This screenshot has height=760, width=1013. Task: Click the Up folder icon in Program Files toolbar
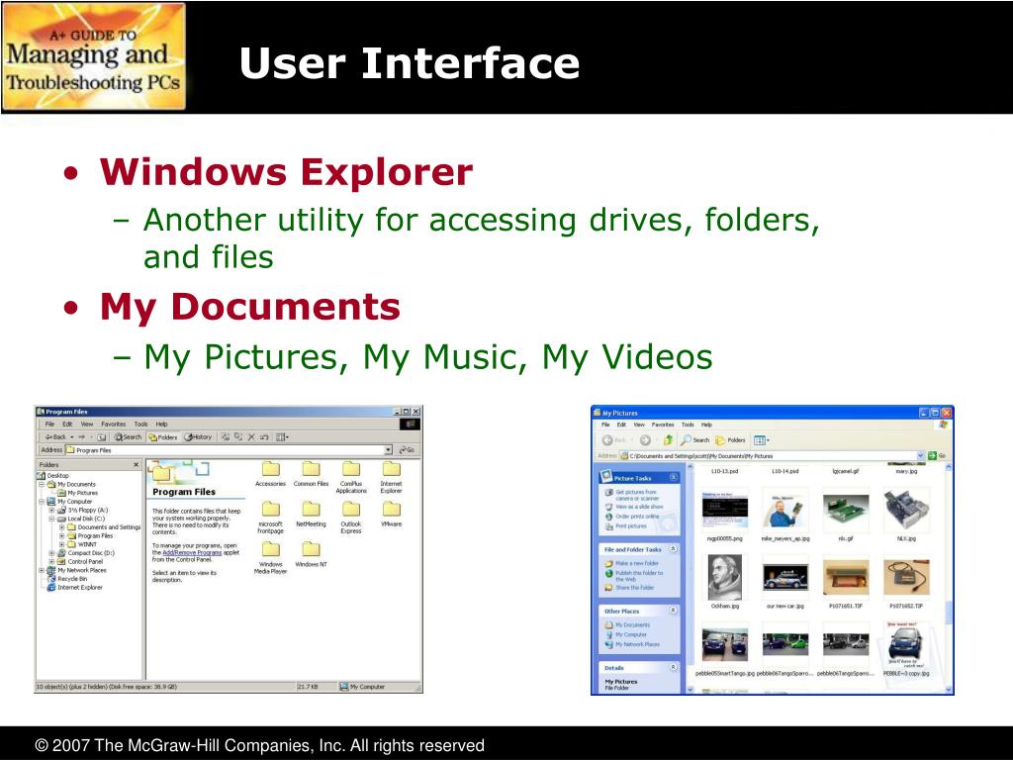(102, 436)
